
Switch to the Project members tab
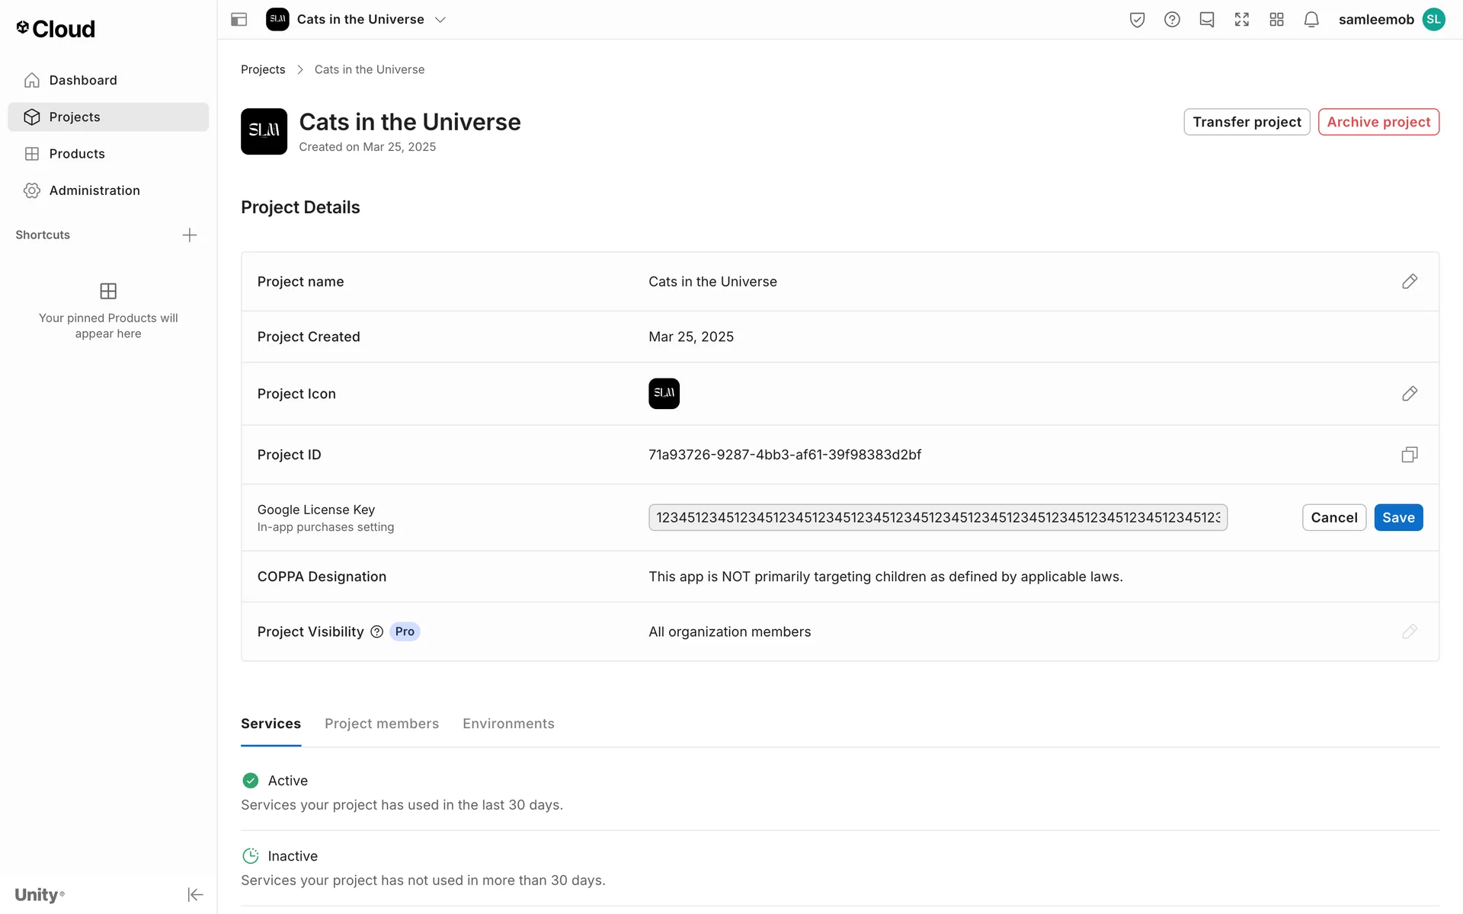381,724
